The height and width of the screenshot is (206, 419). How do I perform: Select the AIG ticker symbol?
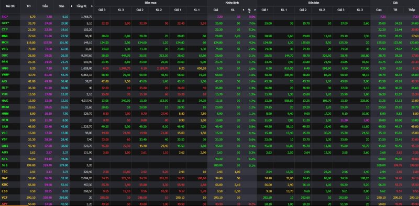tap(4, 81)
